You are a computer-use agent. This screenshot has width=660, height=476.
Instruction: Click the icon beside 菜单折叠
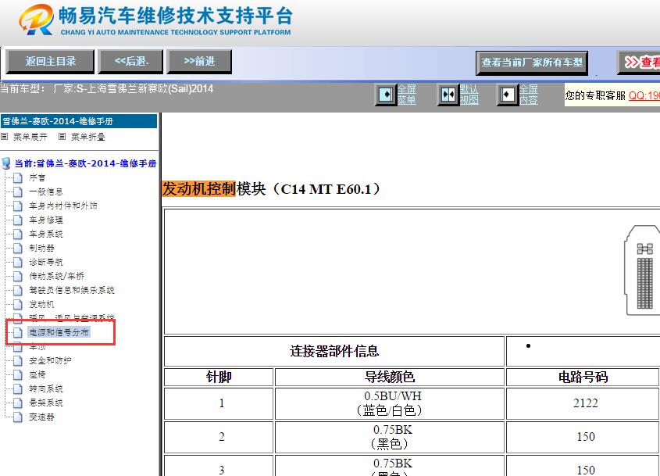tap(62, 137)
